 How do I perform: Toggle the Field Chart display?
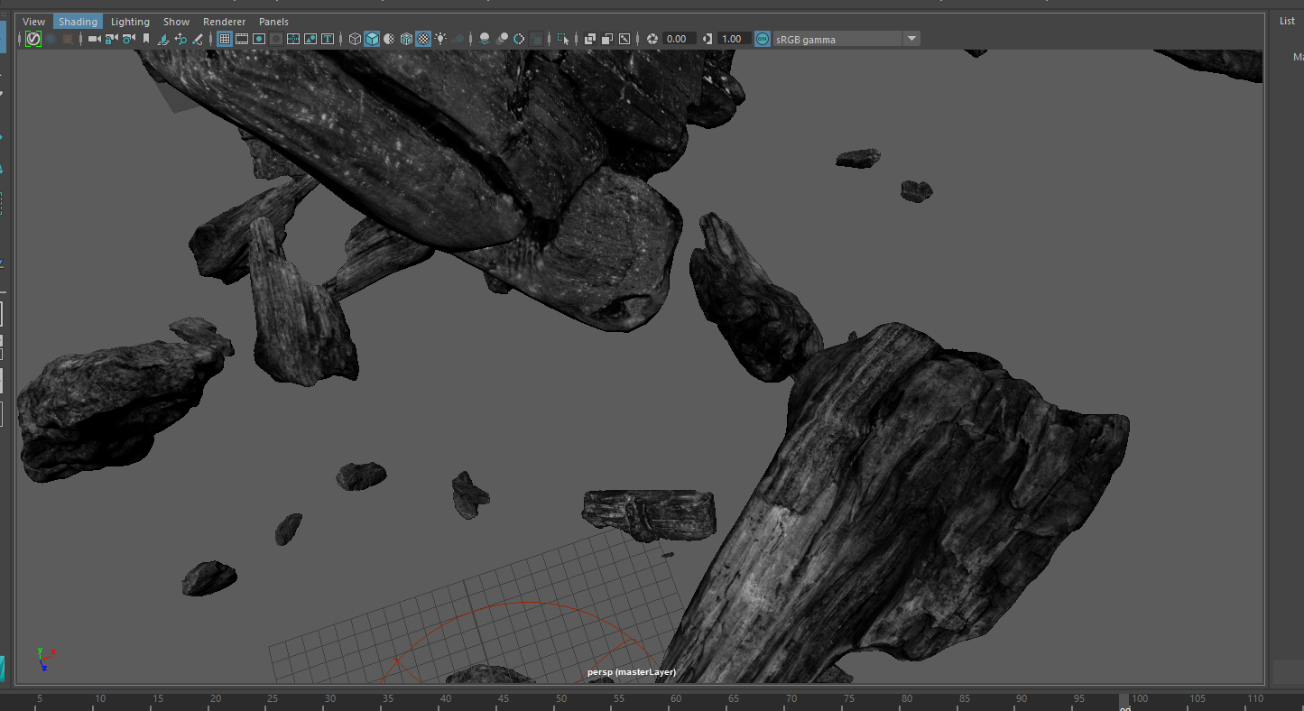tap(293, 39)
